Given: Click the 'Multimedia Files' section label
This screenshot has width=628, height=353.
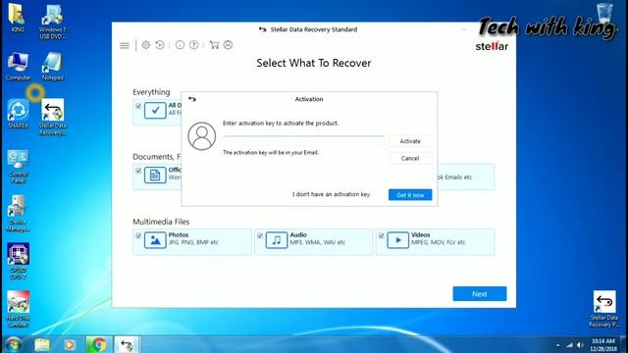Looking at the screenshot, I should point(161,222).
